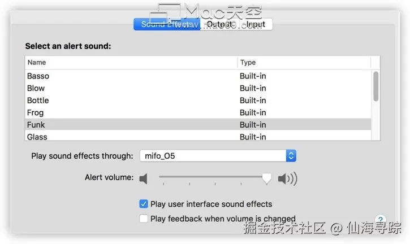Choose the Glass alert sound
Viewport: 410px width, 244px height.
[198, 136]
